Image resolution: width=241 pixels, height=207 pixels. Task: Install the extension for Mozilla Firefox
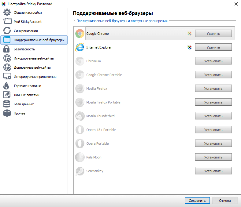[213, 89]
